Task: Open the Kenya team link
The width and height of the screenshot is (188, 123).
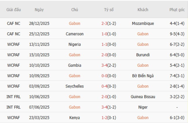Action: (x=75, y=118)
